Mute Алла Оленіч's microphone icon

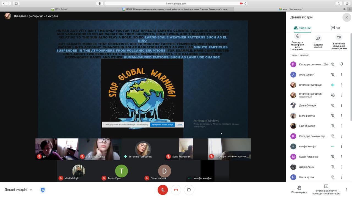coord(333,75)
